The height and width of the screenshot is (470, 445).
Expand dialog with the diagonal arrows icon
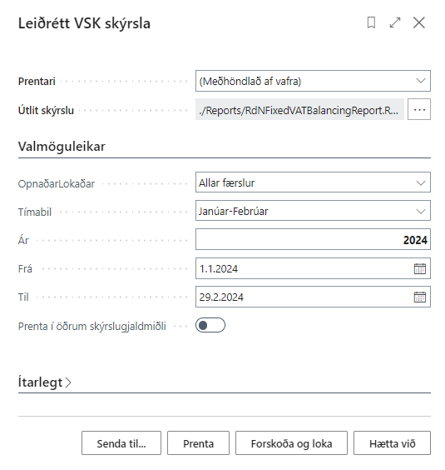395,22
